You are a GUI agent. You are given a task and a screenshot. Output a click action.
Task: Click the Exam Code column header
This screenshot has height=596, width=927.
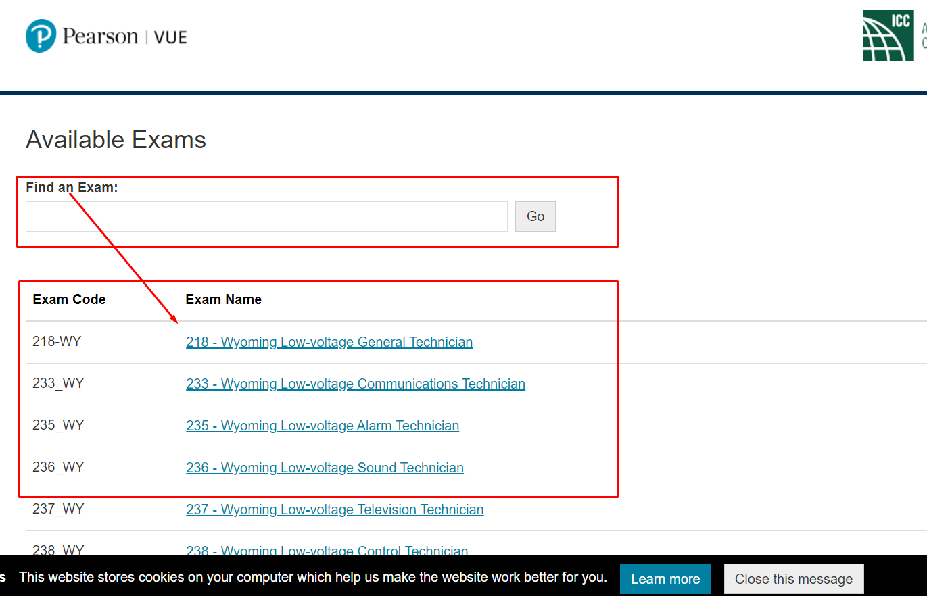69,299
